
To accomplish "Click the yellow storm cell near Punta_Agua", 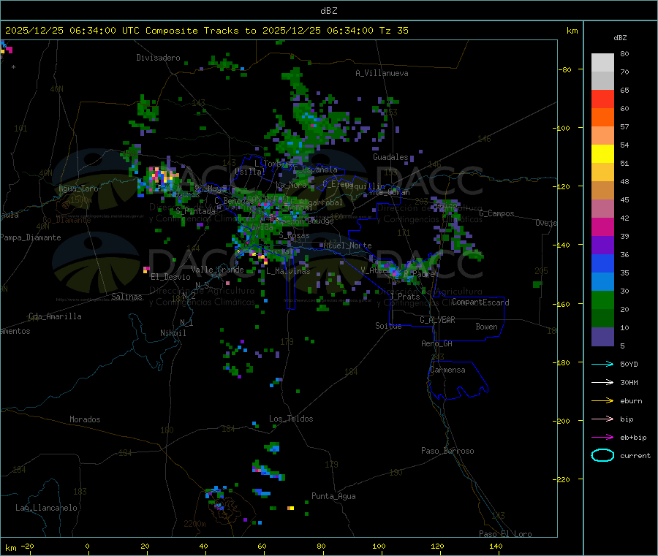I will (290, 508).
